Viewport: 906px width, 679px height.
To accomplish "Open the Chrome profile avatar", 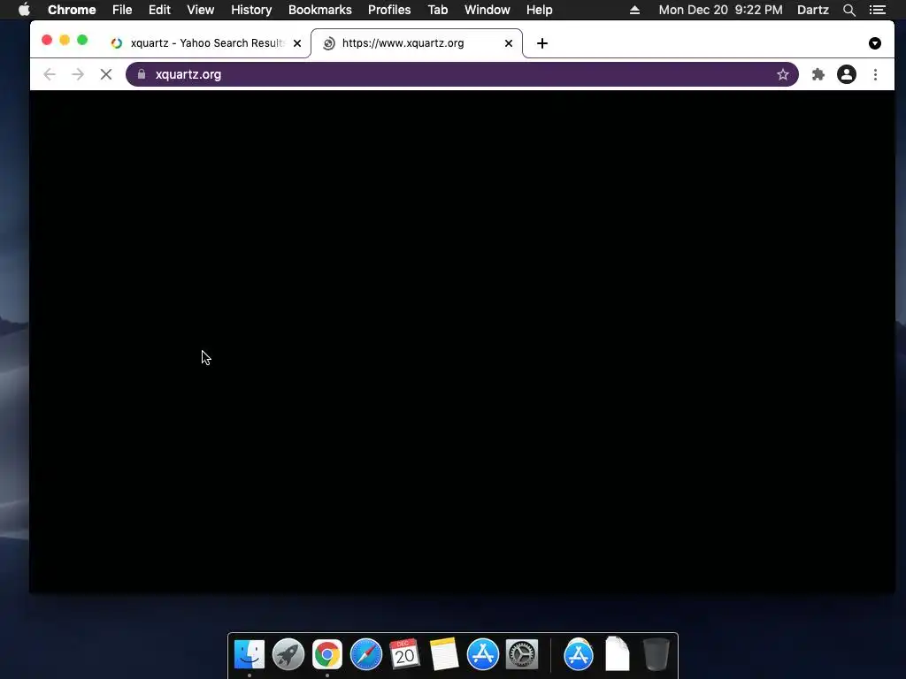I will (847, 74).
